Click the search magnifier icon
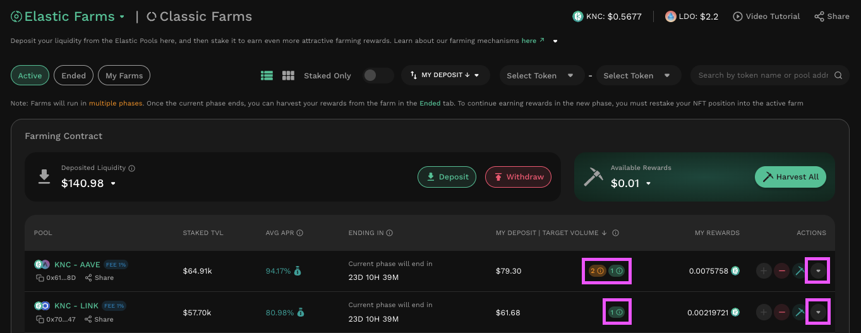 point(838,76)
